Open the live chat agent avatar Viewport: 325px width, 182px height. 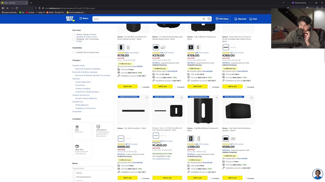(318, 174)
